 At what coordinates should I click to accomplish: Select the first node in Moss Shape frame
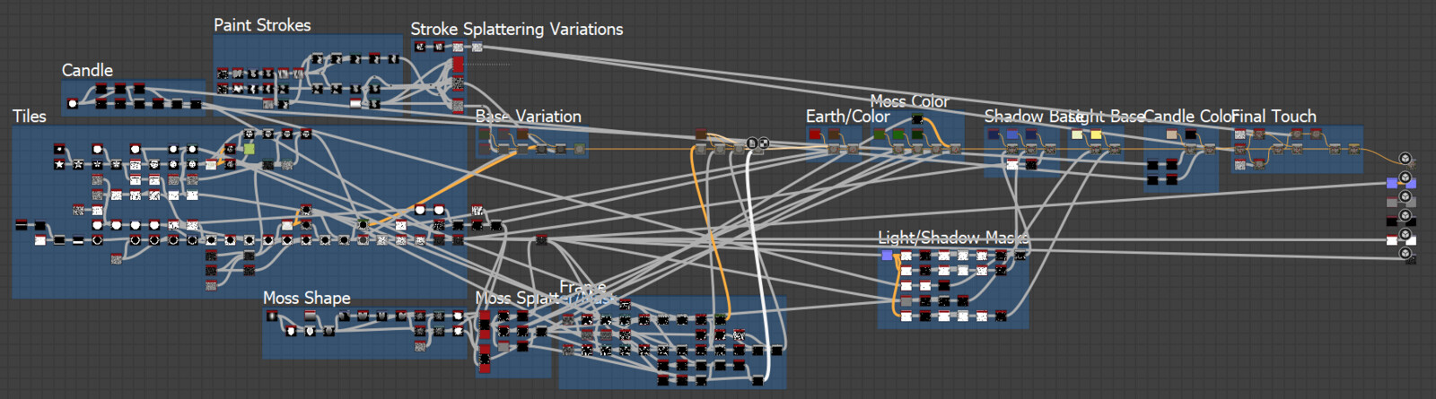click(x=272, y=317)
